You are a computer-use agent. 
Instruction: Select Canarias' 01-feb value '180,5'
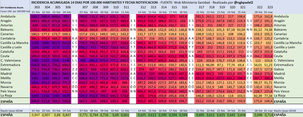click(35, 34)
